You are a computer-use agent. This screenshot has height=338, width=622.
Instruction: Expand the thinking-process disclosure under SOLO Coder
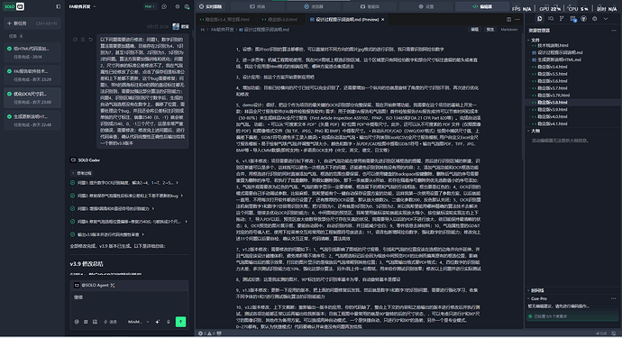point(81,173)
